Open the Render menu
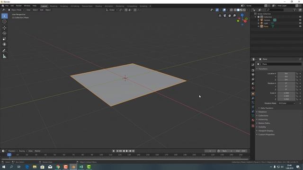The width and height of the screenshot is (303, 170). (19, 6)
